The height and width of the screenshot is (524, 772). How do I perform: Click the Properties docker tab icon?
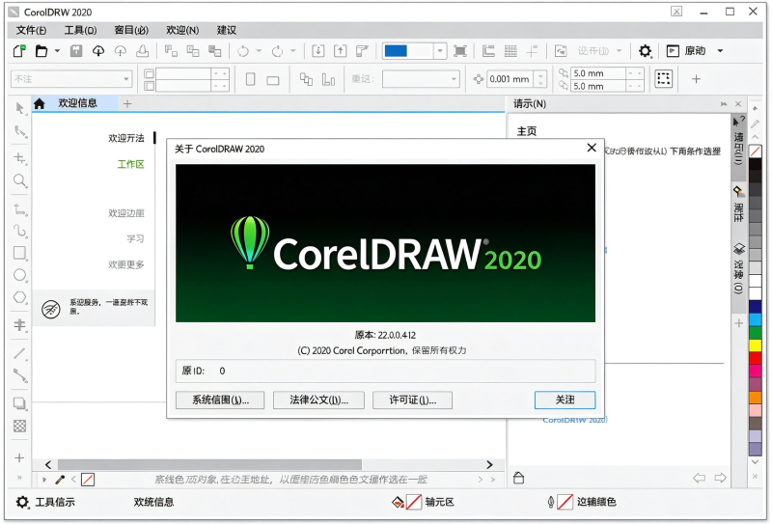point(738,191)
